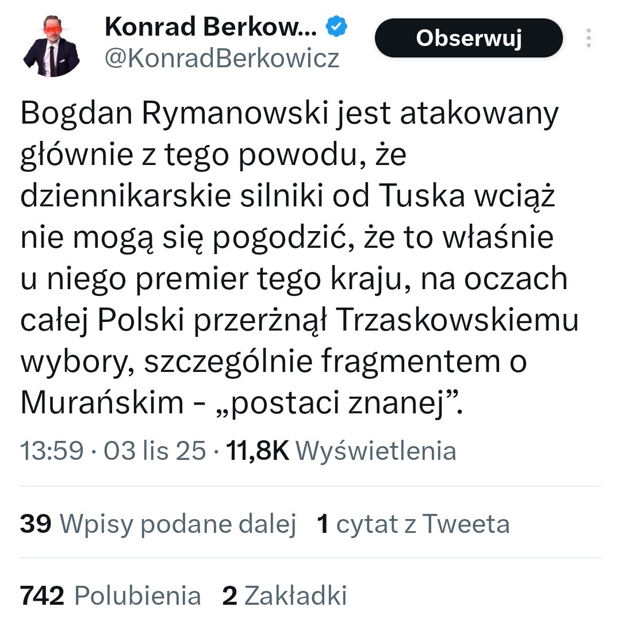
Task: Click the Zakładki bookmarks label
Action: tap(296, 596)
